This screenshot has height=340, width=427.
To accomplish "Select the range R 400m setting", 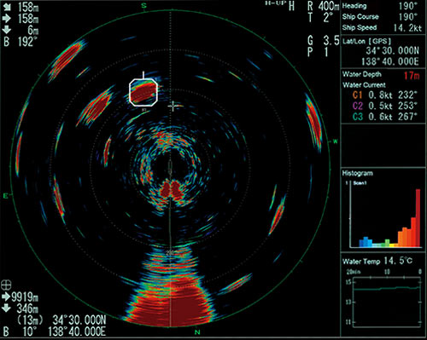I will coord(324,6).
